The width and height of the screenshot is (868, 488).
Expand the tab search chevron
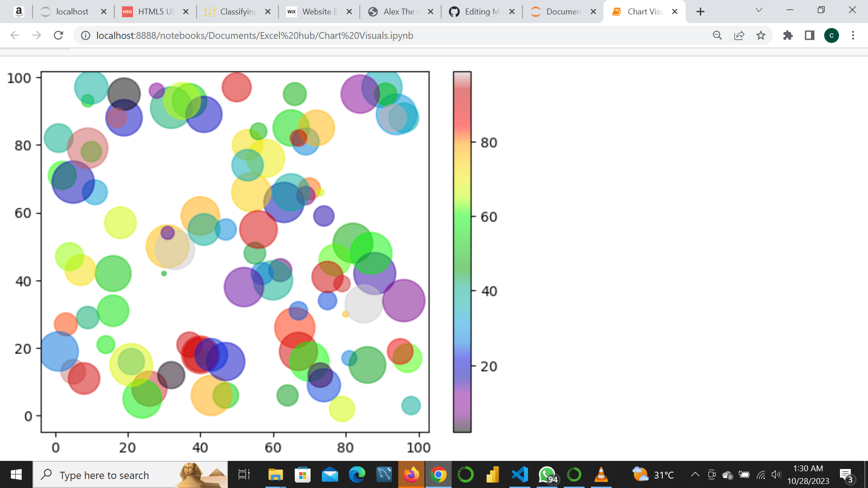(x=759, y=10)
